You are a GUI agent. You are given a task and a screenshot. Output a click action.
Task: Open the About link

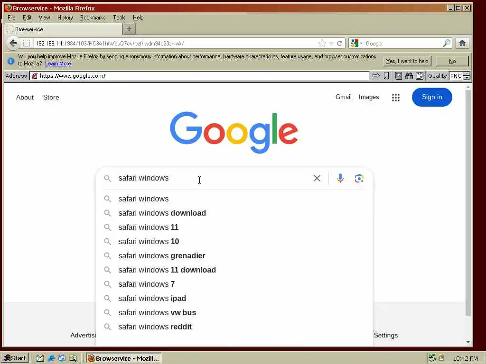(25, 97)
